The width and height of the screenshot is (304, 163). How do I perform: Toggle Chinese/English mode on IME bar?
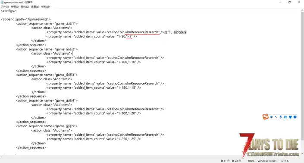271,117
